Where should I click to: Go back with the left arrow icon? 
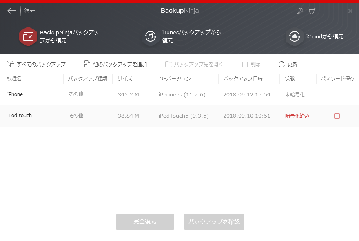(11, 11)
